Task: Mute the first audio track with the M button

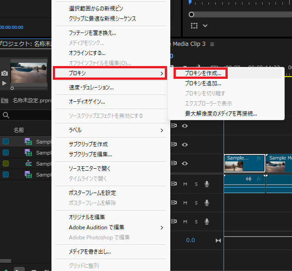Action: pos(185,184)
